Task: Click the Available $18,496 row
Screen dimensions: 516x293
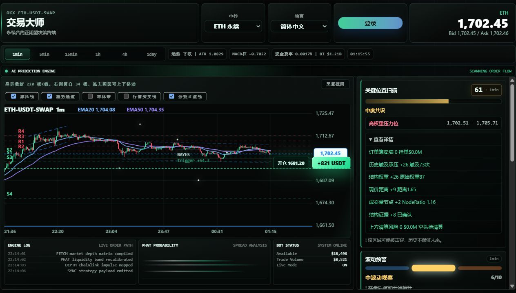Action: (311, 254)
